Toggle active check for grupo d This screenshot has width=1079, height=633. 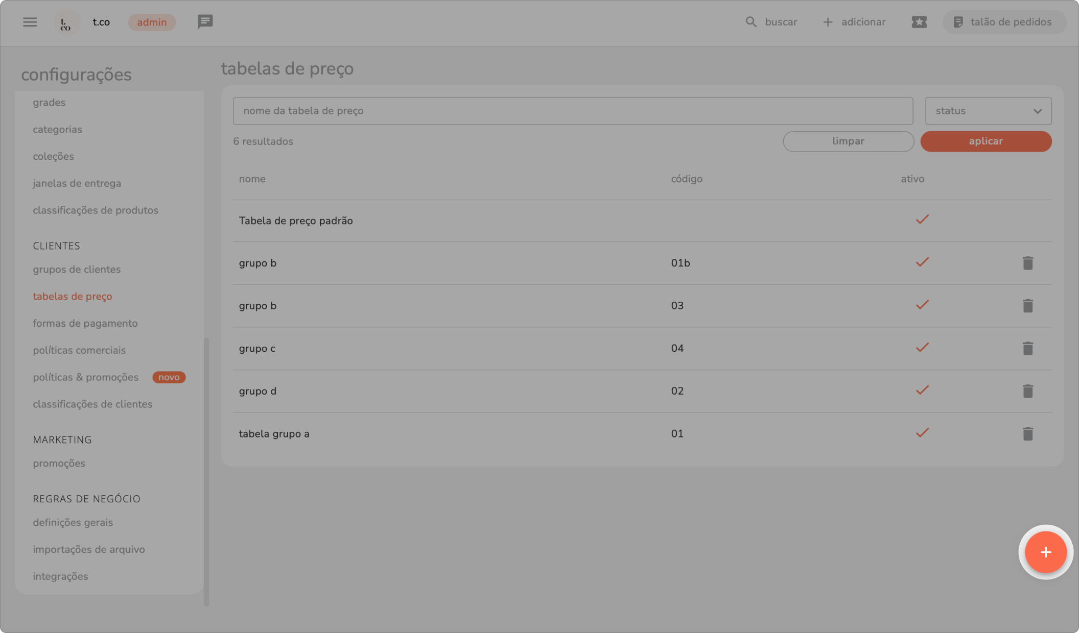pos(922,391)
